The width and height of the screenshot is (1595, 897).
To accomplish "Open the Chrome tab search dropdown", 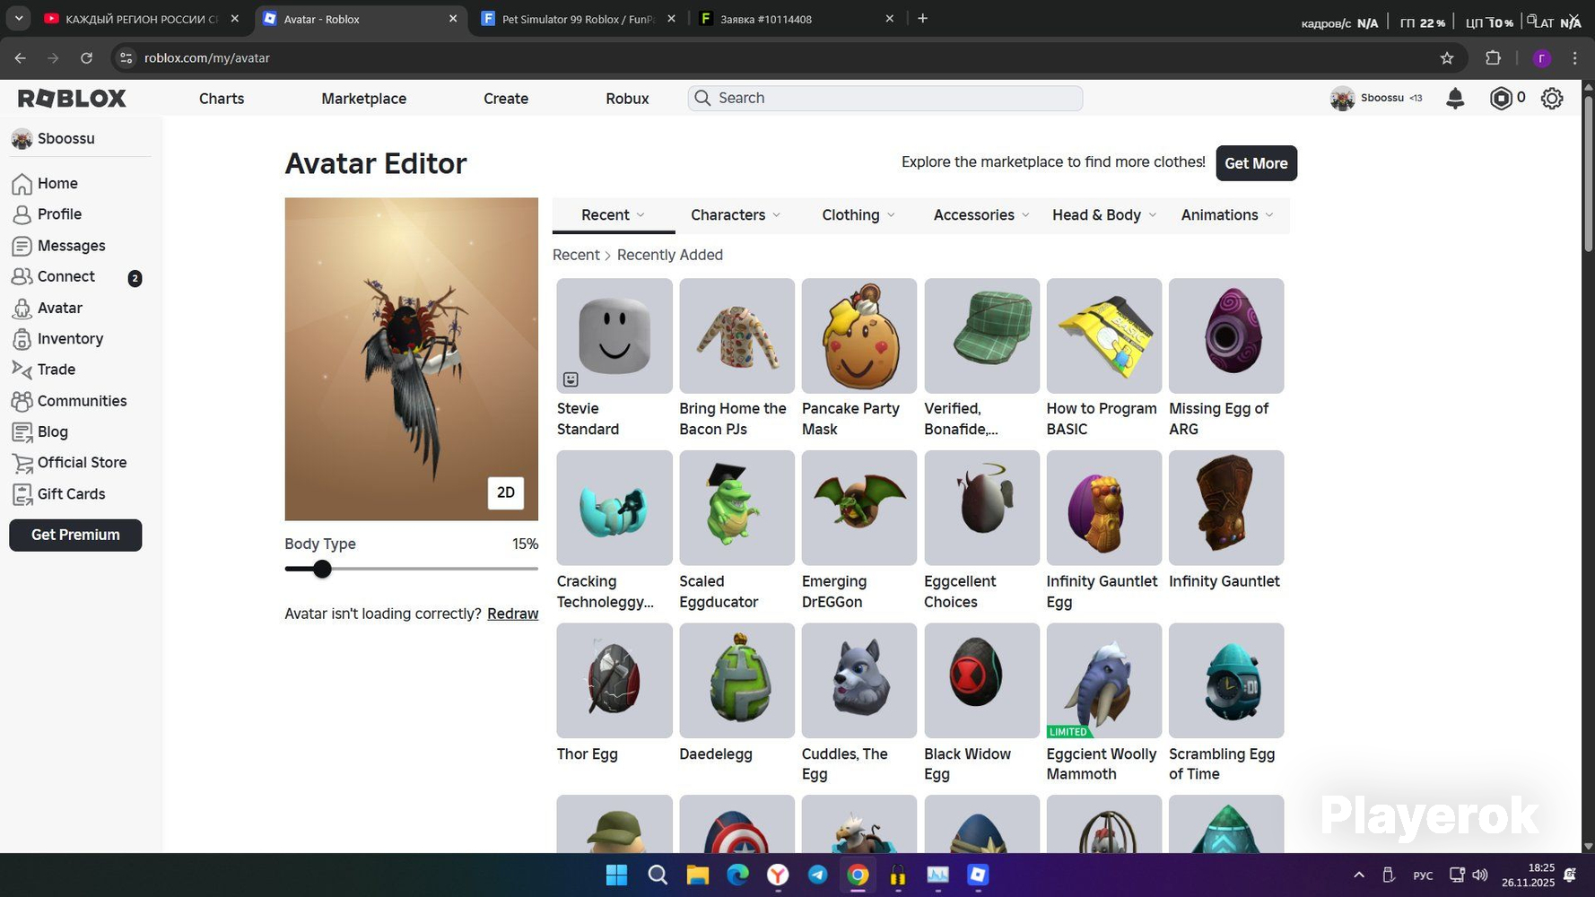I will [x=18, y=18].
